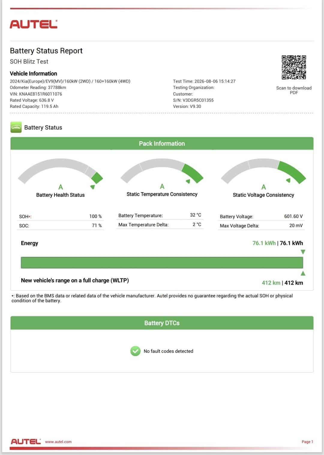Click the green car Battery Status icon
324x455 pixels.
tap(16, 127)
